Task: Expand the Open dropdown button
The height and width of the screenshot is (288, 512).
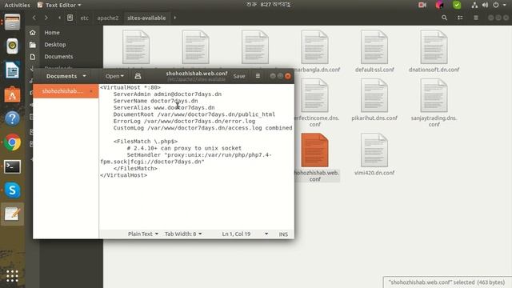Action: click(x=114, y=76)
